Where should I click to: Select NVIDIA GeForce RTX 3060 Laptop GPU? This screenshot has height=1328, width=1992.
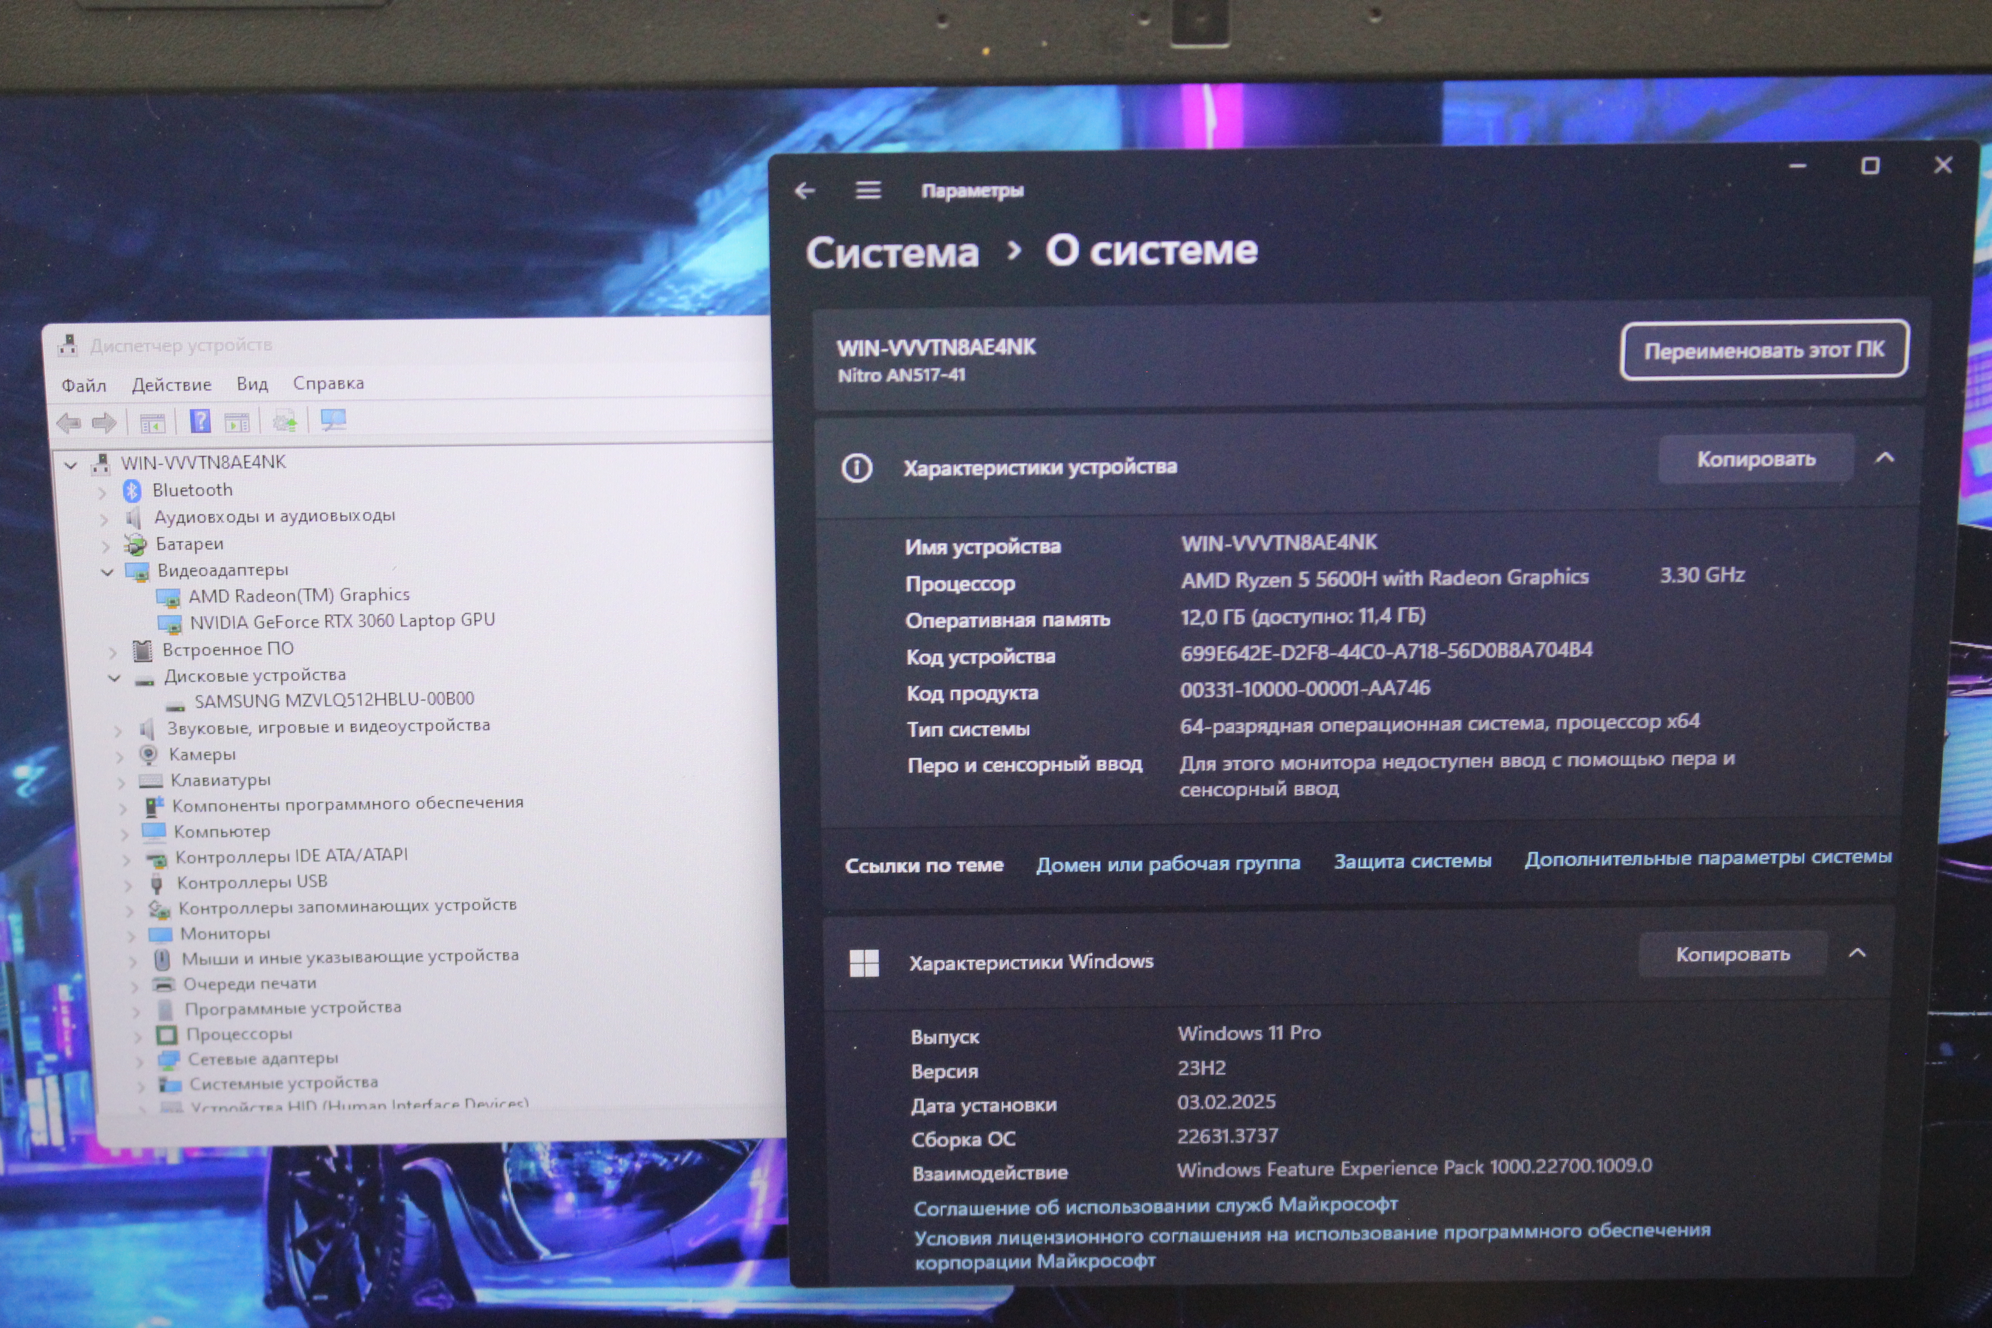click(341, 622)
